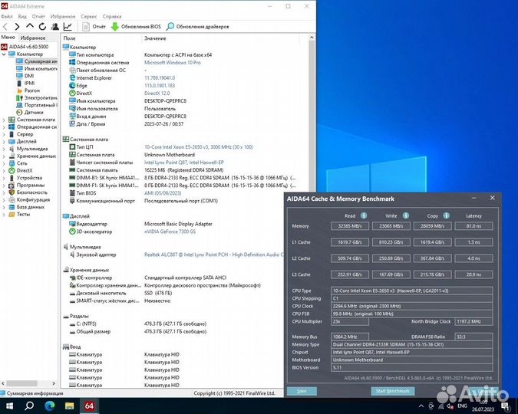The image size is (518, 414).
Task: Select Тесты in sidebar tree
Action: coord(23,214)
